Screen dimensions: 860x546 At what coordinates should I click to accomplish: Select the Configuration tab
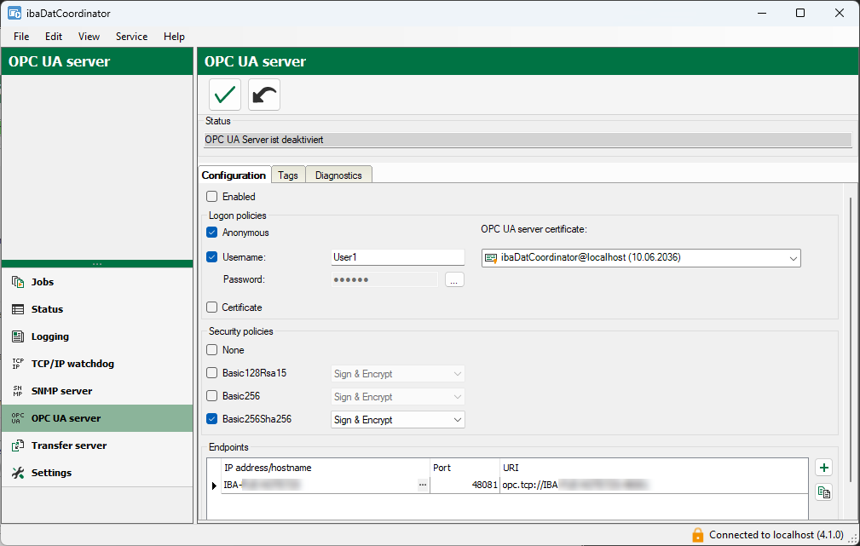coord(234,175)
